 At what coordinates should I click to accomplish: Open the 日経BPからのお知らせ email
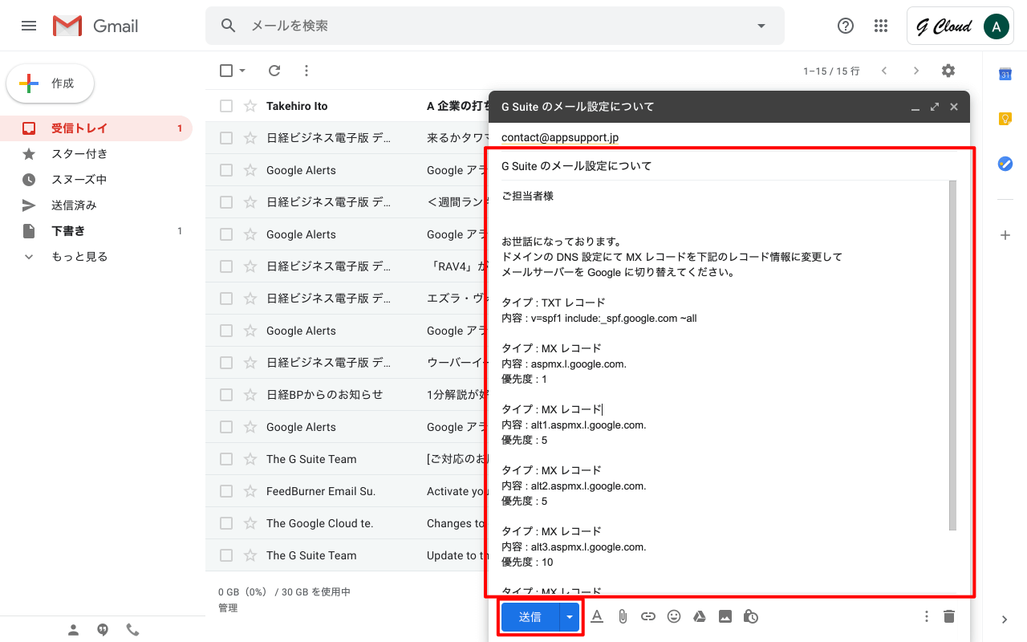point(347,395)
